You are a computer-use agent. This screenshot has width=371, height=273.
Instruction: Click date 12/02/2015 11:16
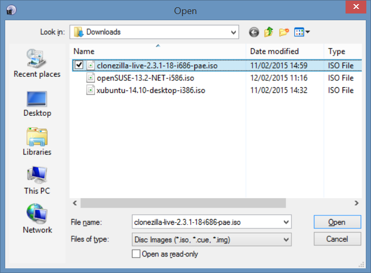click(x=279, y=78)
